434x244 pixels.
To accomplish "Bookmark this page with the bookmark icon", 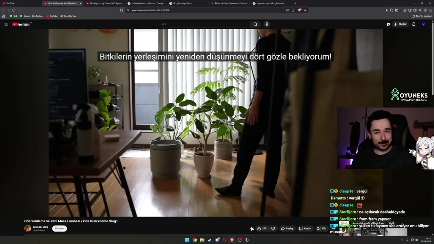I will [121, 10].
